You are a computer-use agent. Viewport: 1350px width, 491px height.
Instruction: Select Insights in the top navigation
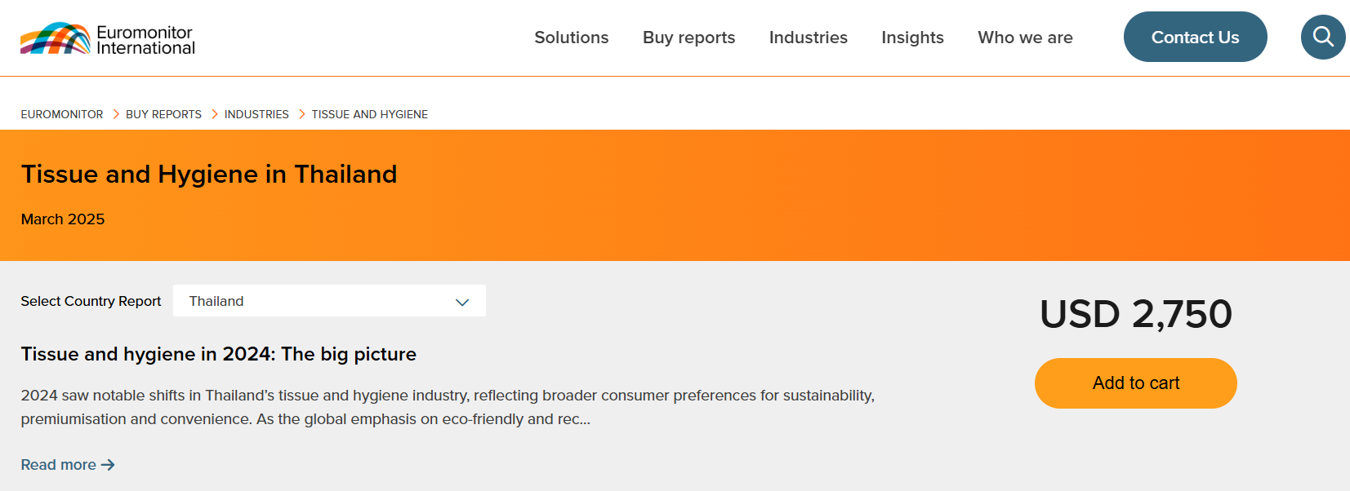[x=912, y=38]
